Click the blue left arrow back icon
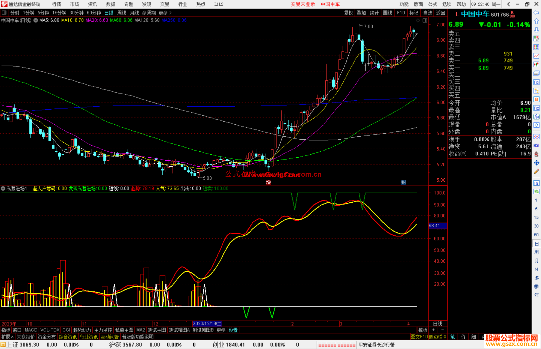 (x=536, y=13)
